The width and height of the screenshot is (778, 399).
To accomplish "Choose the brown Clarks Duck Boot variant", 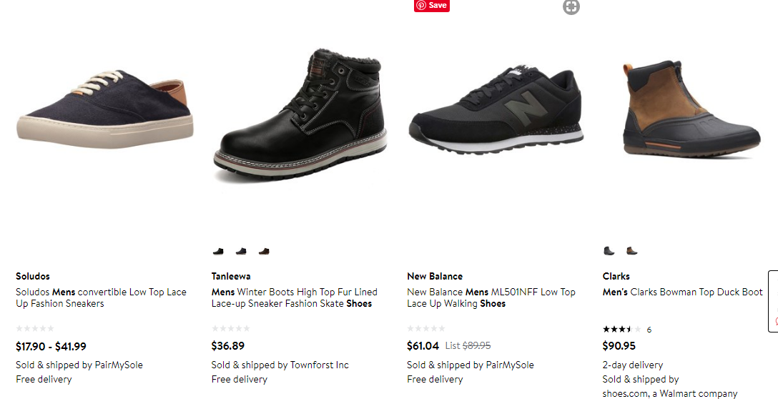I will pos(631,251).
